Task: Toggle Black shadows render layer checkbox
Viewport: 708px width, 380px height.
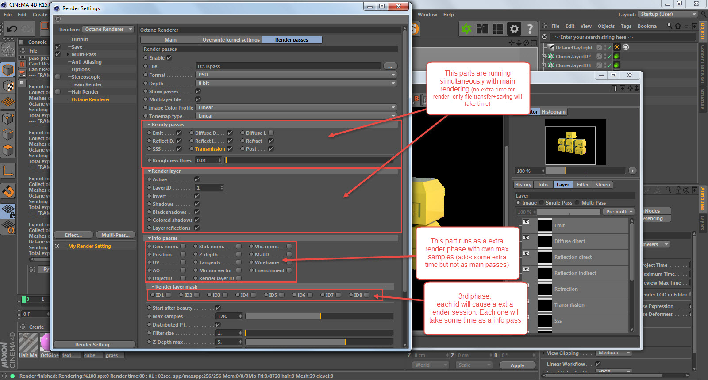Action: pos(197,212)
